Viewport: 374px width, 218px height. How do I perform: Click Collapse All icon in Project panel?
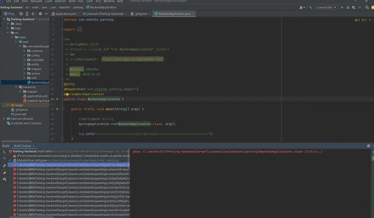[33, 14]
